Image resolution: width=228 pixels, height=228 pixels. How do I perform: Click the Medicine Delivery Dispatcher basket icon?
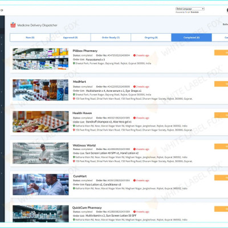pos(13,25)
